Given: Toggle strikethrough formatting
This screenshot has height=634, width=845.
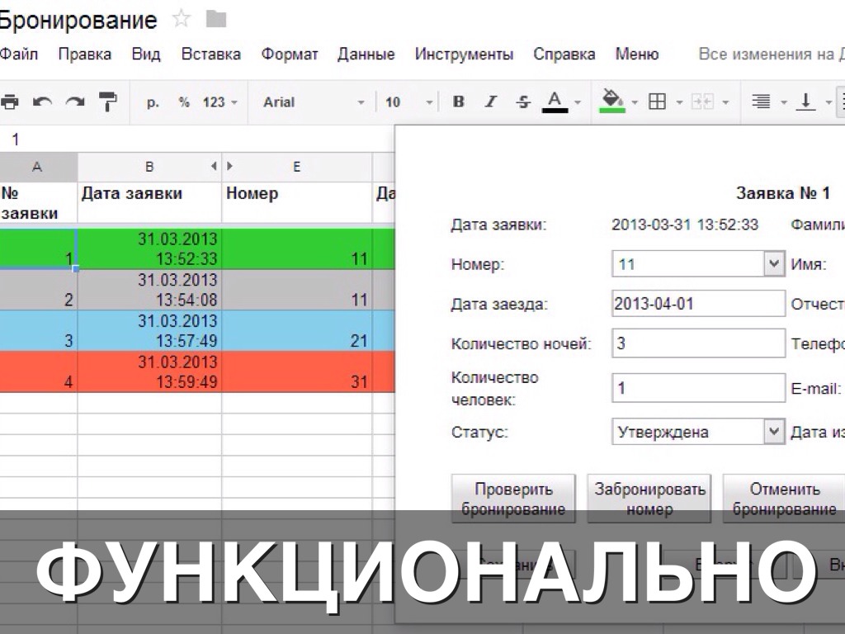Looking at the screenshot, I should click(522, 102).
